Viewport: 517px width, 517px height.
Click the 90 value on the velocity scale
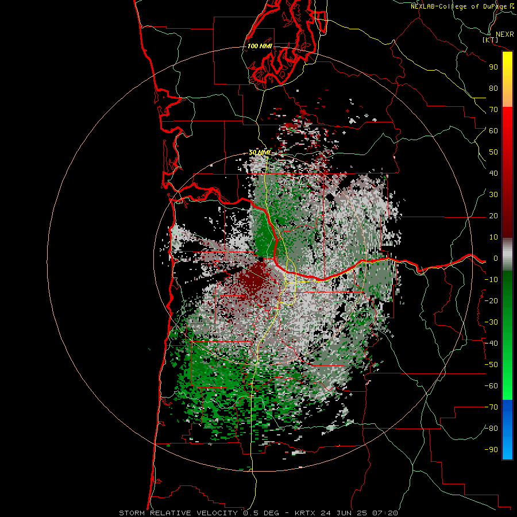pos(493,67)
